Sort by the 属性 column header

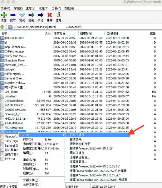pyautogui.click(x=144, y=33)
